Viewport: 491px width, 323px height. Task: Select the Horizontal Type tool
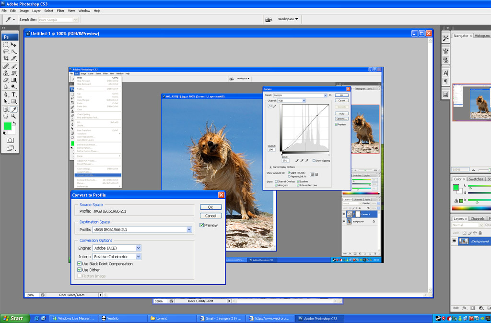13,94
